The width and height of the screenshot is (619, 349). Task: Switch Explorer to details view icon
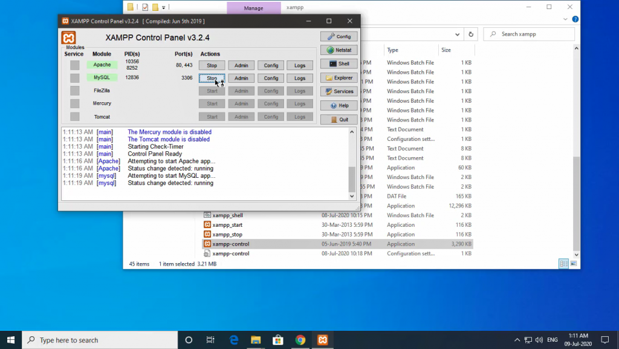564,264
